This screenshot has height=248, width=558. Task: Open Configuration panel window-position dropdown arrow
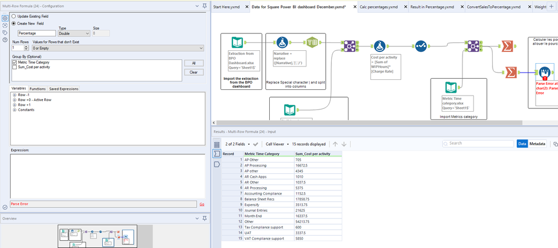click(198, 6)
